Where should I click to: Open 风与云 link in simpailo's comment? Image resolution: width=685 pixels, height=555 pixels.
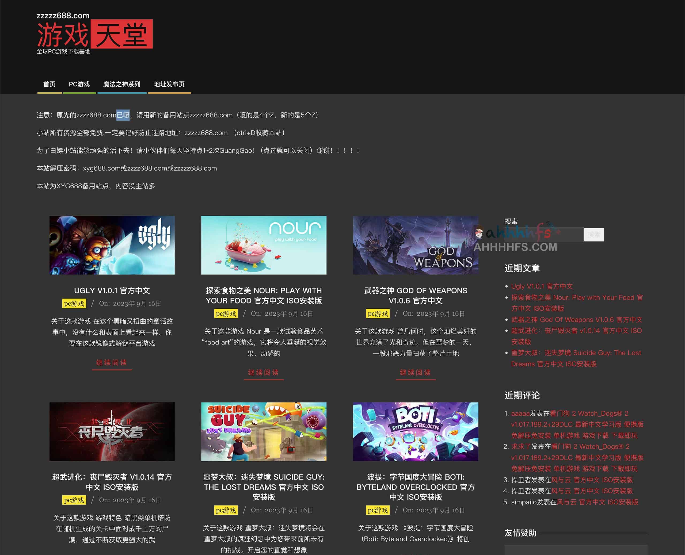[x=598, y=502]
